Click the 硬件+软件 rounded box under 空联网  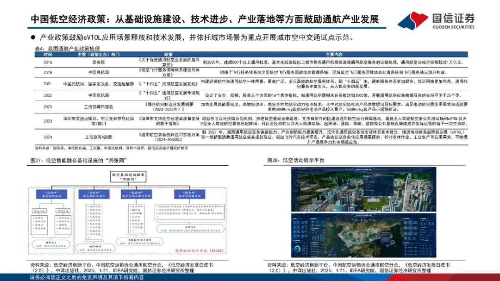pyautogui.click(x=95, y=248)
